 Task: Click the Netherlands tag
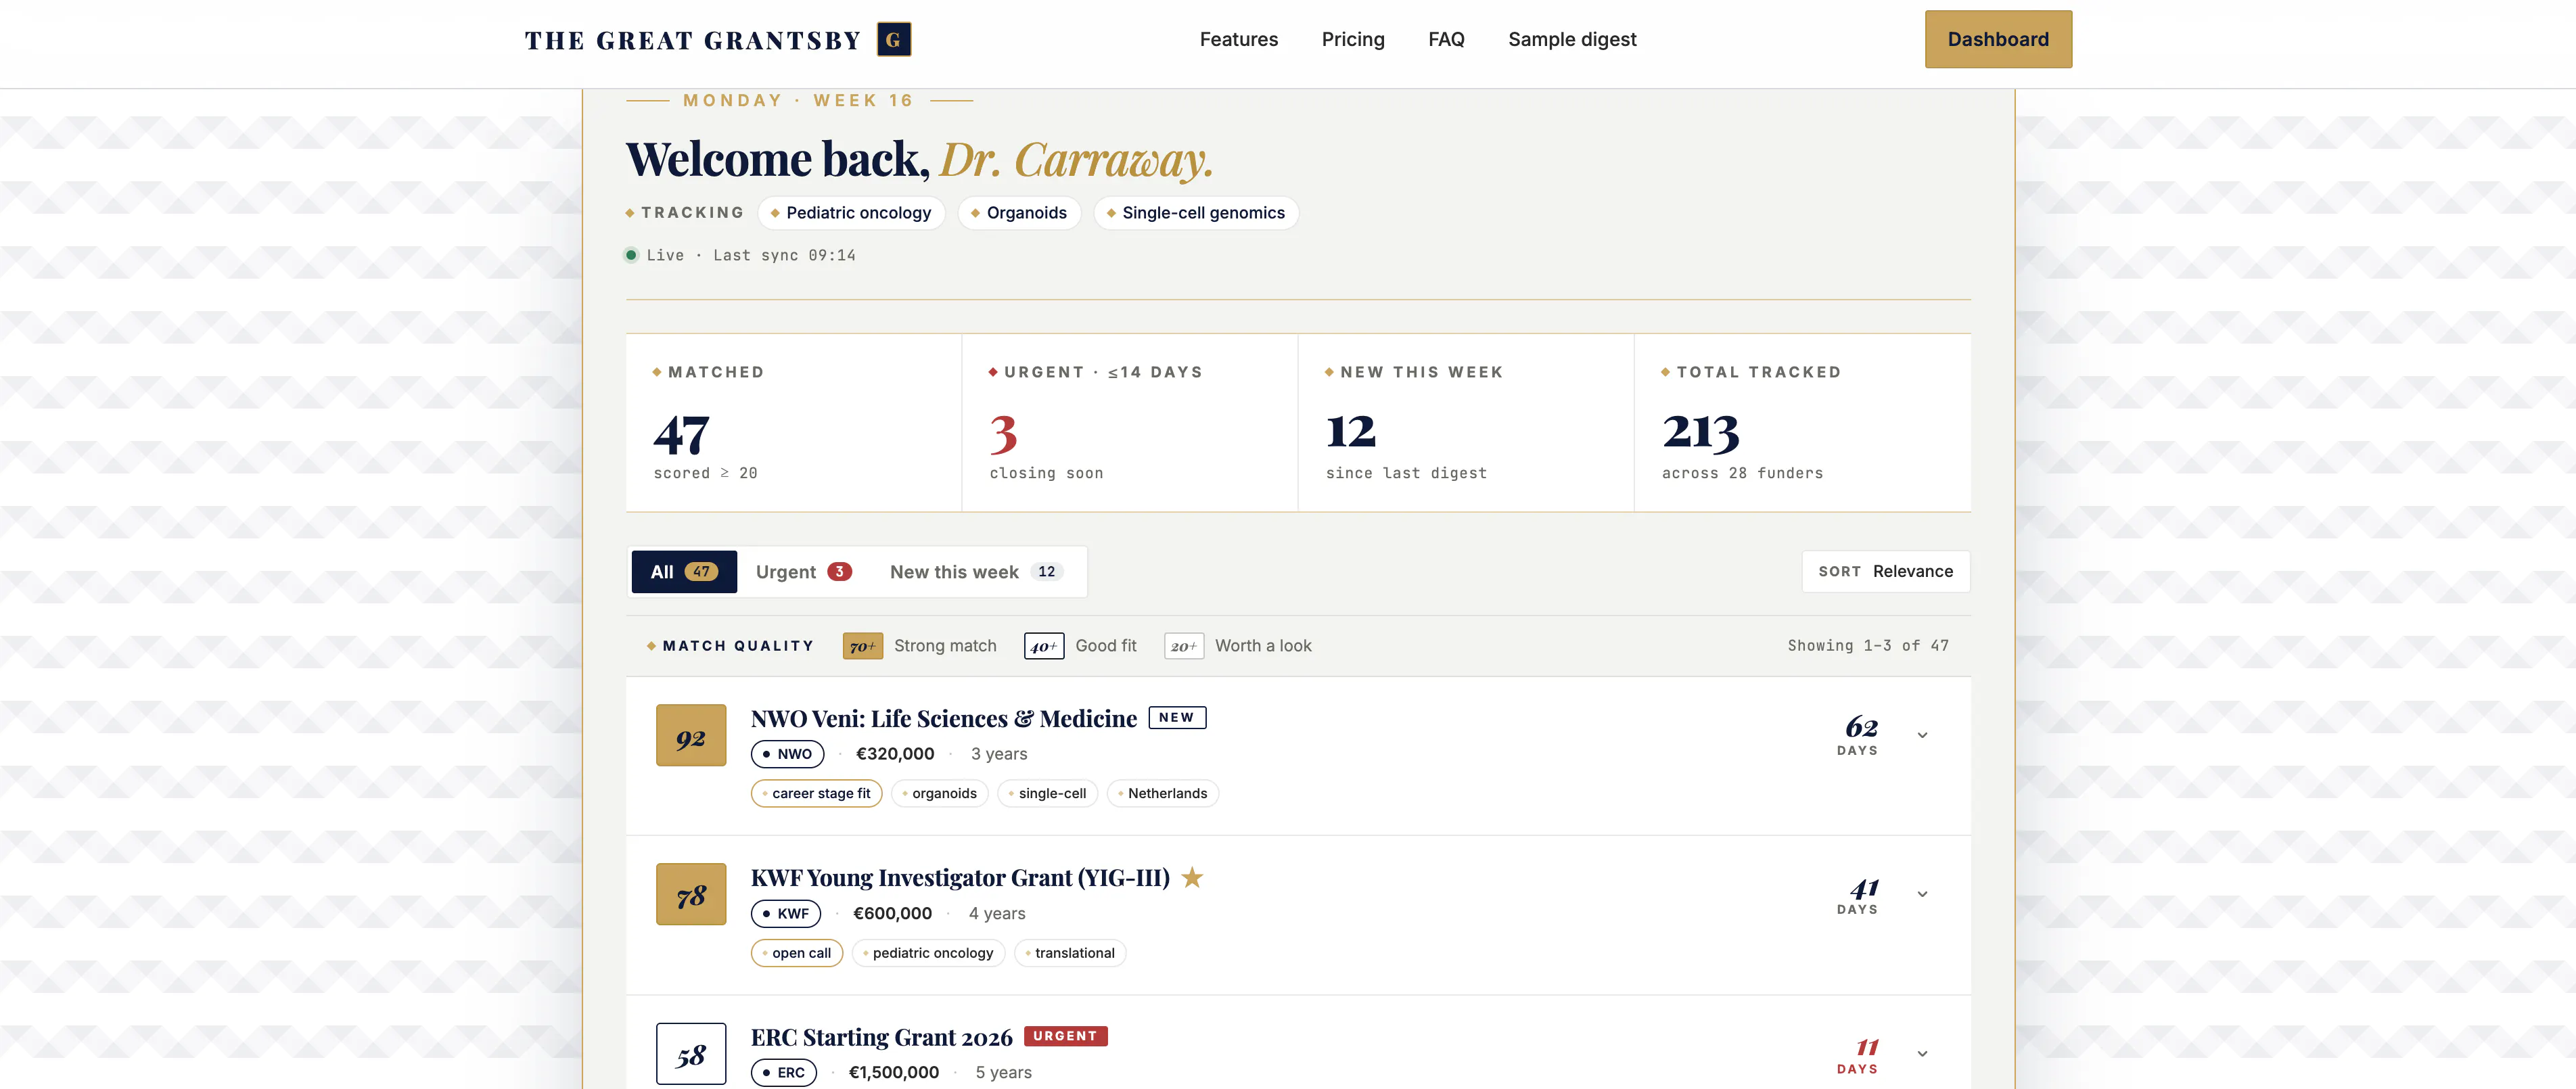click(1163, 793)
